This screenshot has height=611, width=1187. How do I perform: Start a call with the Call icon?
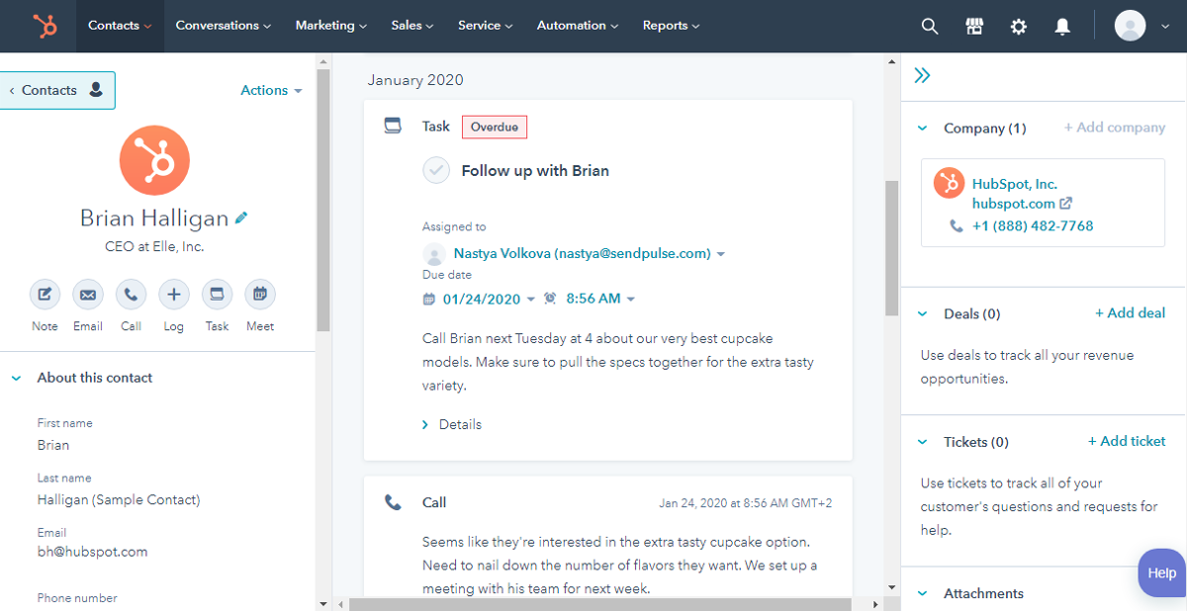pyautogui.click(x=131, y=295)
